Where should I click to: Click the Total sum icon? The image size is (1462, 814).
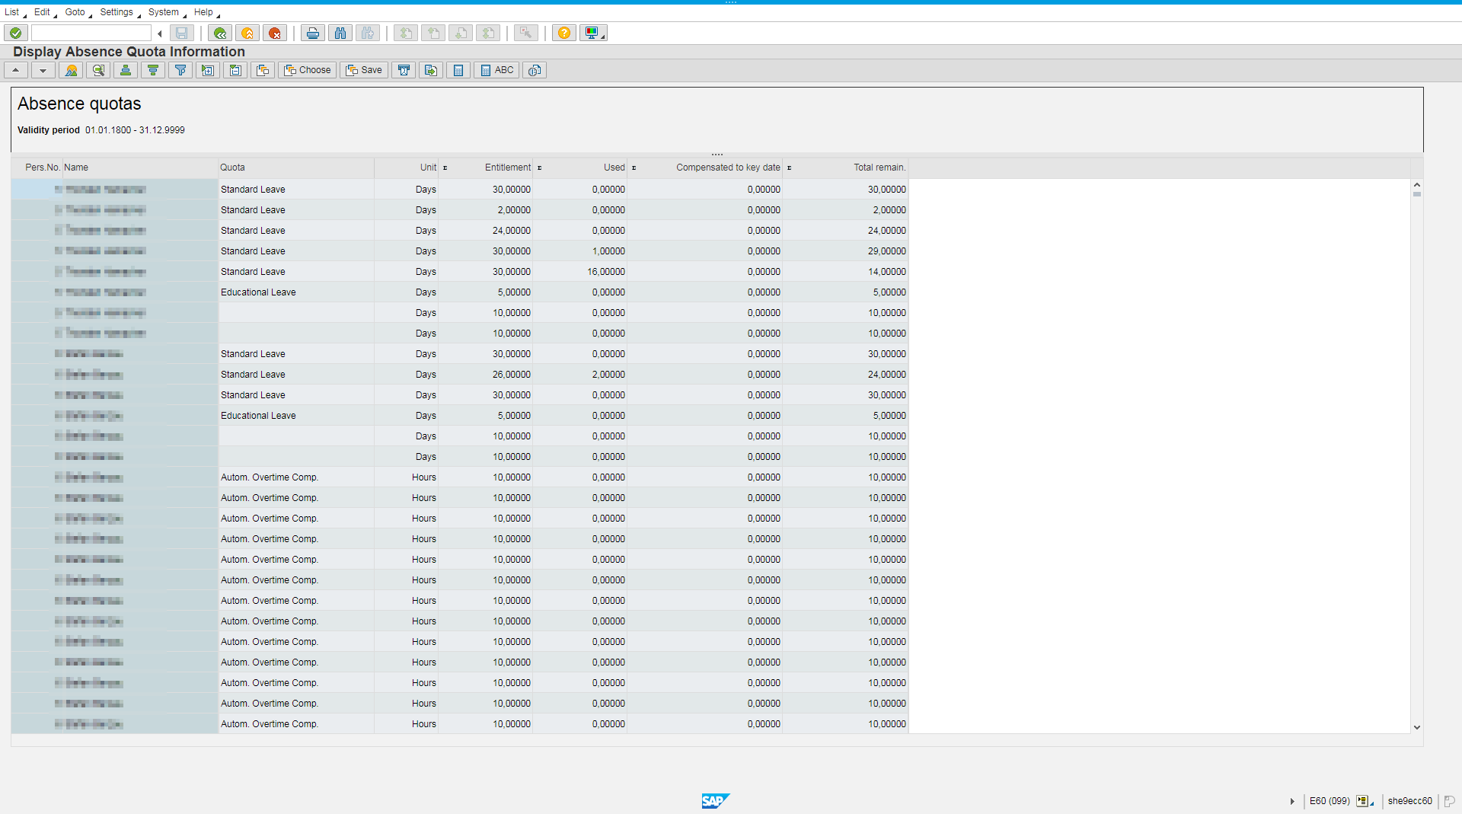click(x=208, y=70)
